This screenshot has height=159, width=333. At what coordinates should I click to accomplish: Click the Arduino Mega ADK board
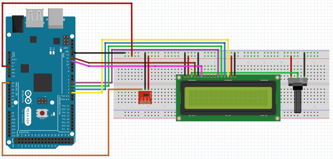click(x=40, y=83)
